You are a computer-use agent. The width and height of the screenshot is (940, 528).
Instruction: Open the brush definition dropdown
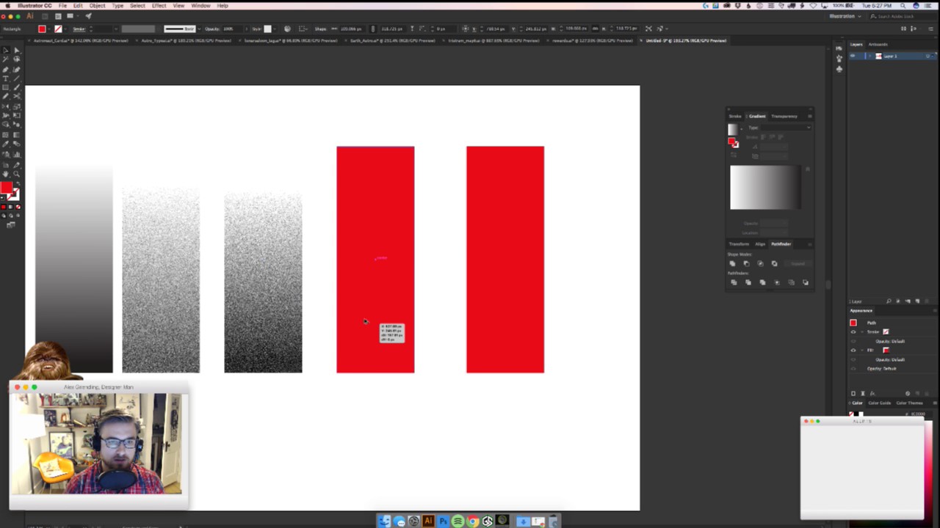click(199, 29)
